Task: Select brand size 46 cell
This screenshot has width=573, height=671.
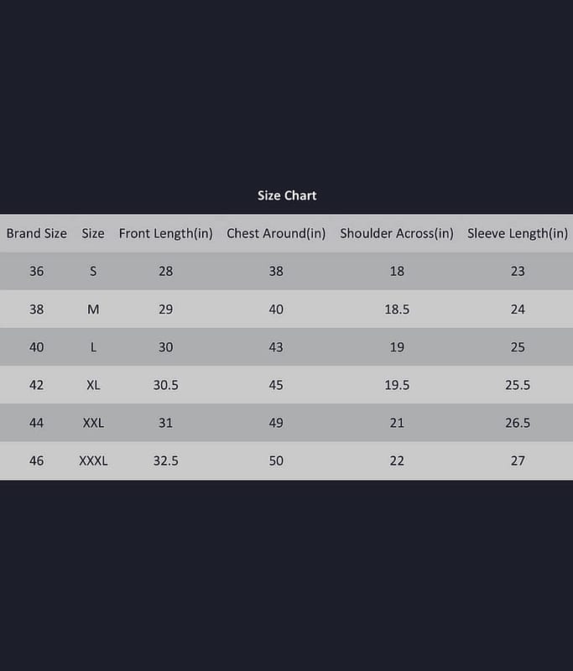Action: coord(37,460)
